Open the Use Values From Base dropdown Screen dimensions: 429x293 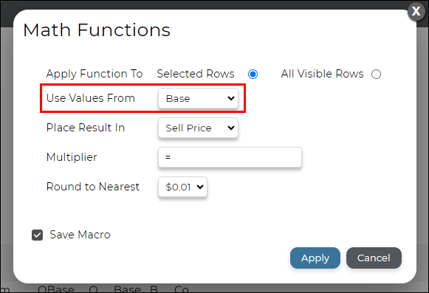click(x=198, y=98)
